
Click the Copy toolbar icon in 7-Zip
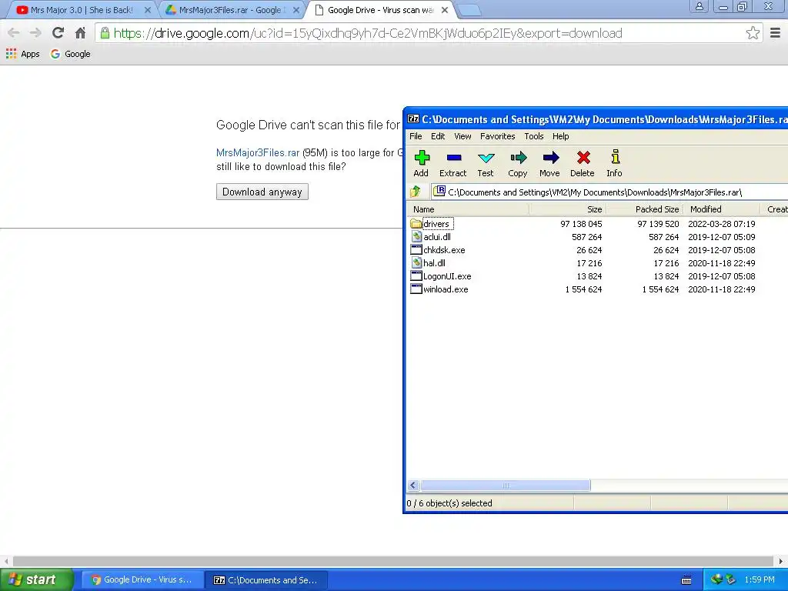[x=518, y=158]
